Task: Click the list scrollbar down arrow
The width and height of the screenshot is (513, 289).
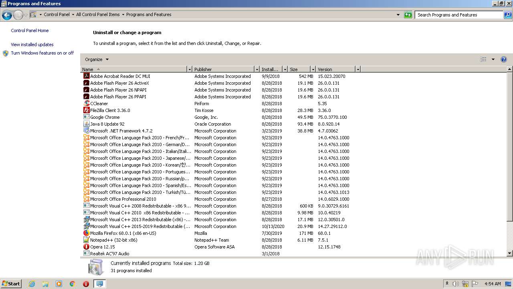Action: point(510,253)
